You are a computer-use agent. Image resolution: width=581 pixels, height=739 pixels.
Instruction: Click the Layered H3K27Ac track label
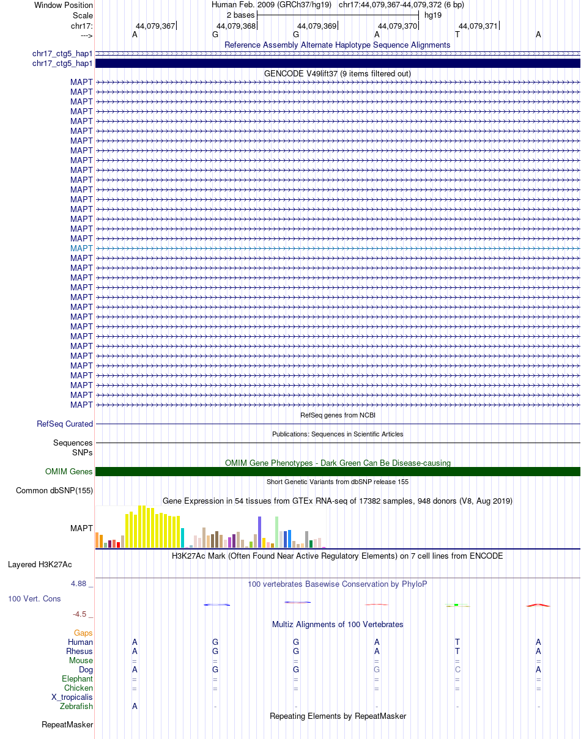tap(40, 564)
